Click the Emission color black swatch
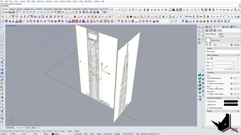 [x=231, y=101]
